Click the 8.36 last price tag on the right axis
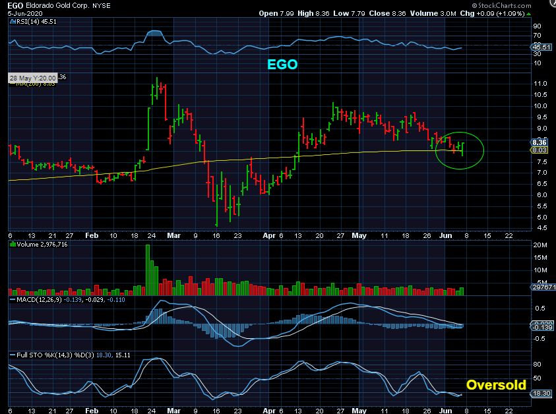Screen dimensions: 556x414 click(540, 142)
